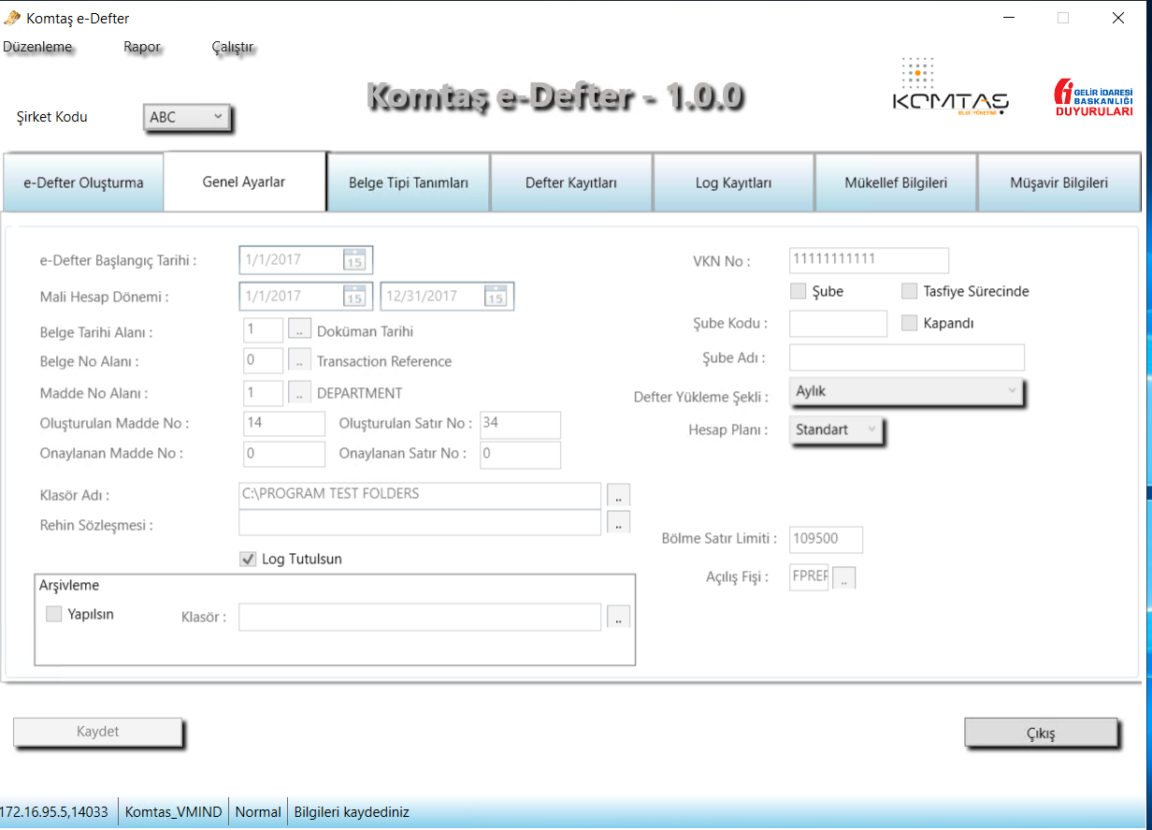Enable Arşivleme Yapılsın checkbox
This screenshot has width=1152, height=830.
click(54, 615)
